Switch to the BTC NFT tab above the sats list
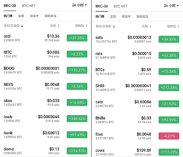 [121, 6]
